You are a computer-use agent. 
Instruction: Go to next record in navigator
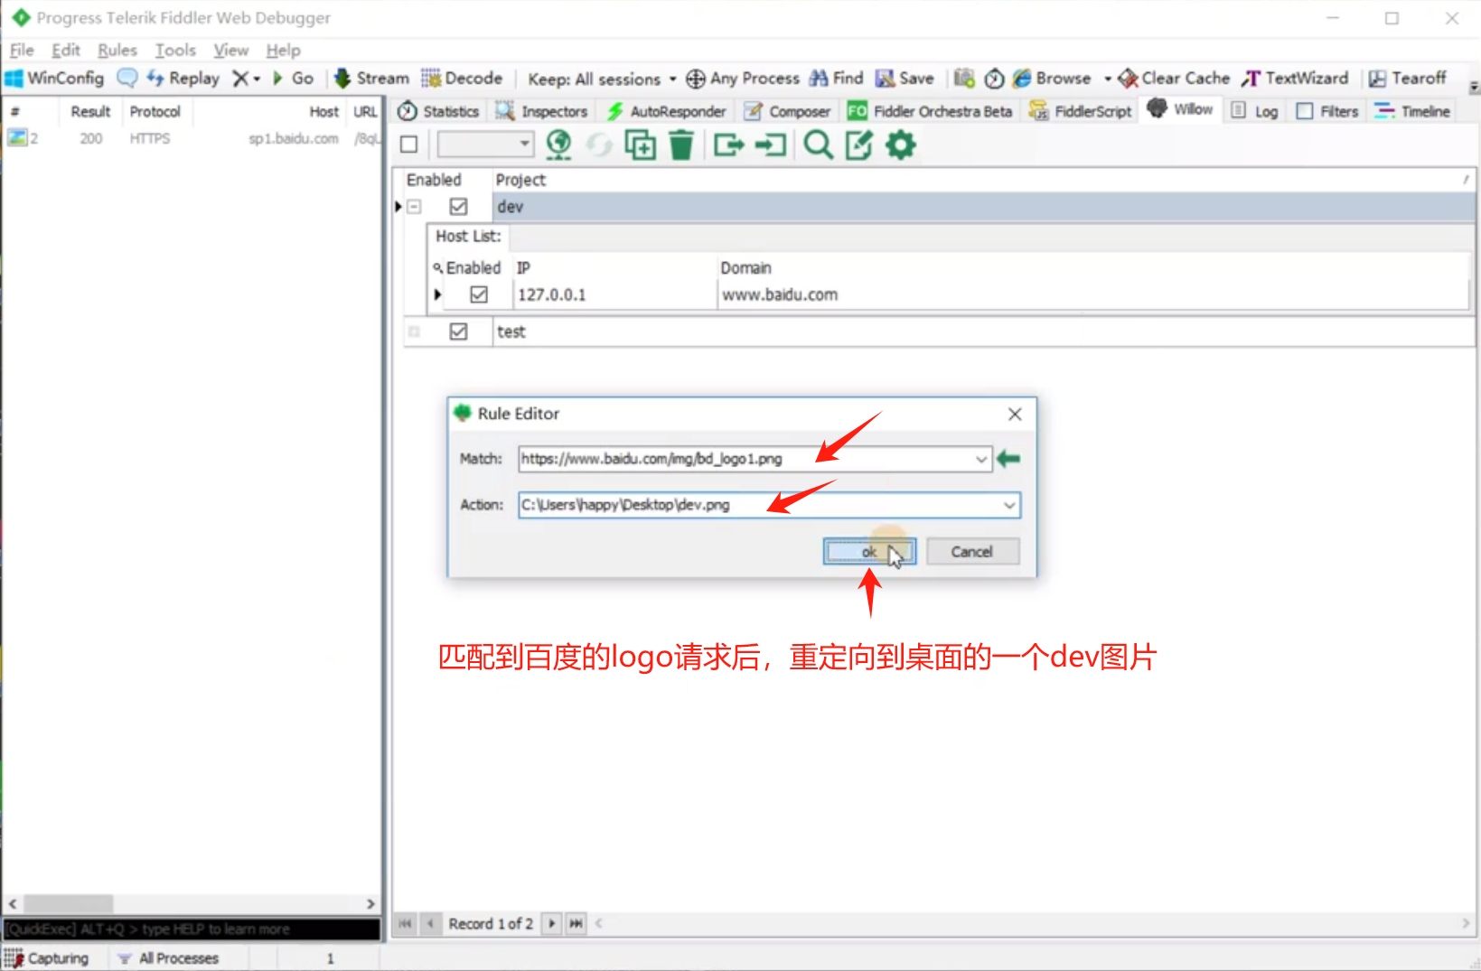[551, 923]
